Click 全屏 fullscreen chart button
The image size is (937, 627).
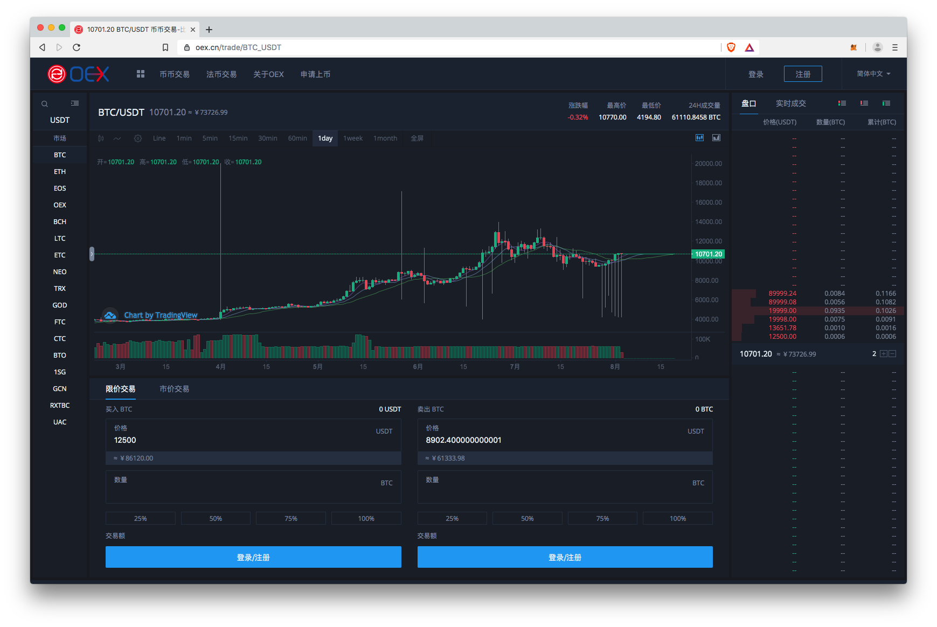[417, 138]
